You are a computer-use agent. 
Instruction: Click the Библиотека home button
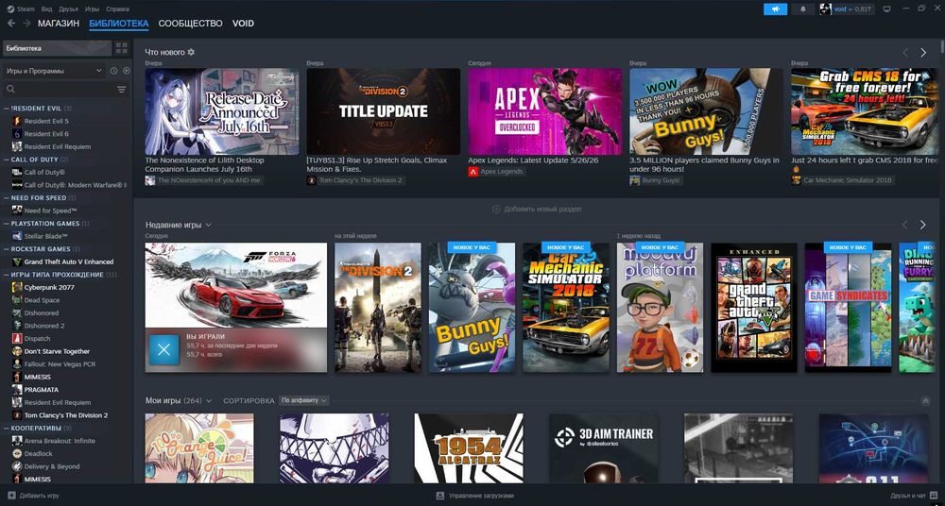point(58,48)
